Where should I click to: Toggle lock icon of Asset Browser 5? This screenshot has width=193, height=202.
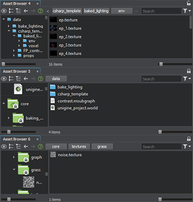click(189, 71)
